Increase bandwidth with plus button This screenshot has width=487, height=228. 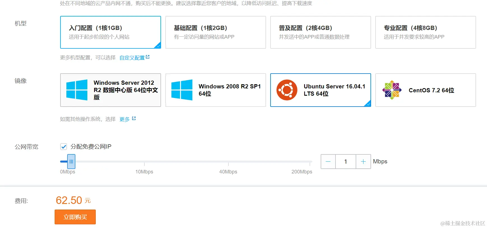click(363, 161)
